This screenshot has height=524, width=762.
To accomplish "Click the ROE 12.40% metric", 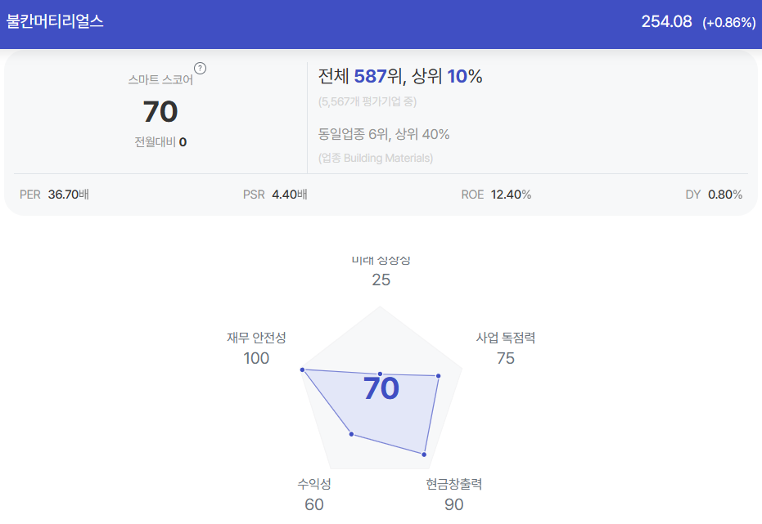I will click(496, 195).
